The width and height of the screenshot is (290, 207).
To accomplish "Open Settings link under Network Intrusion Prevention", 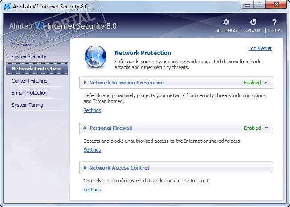I will tap(92, 110).
